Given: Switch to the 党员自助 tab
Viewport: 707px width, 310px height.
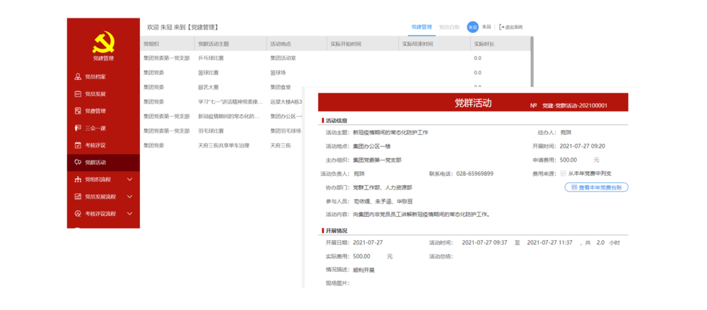Looking at the screenshot, I should (x=449, y=27).
